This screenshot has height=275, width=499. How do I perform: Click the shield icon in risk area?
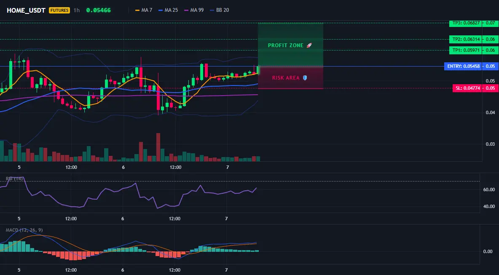pyautogui.click(x=305, y=78)
